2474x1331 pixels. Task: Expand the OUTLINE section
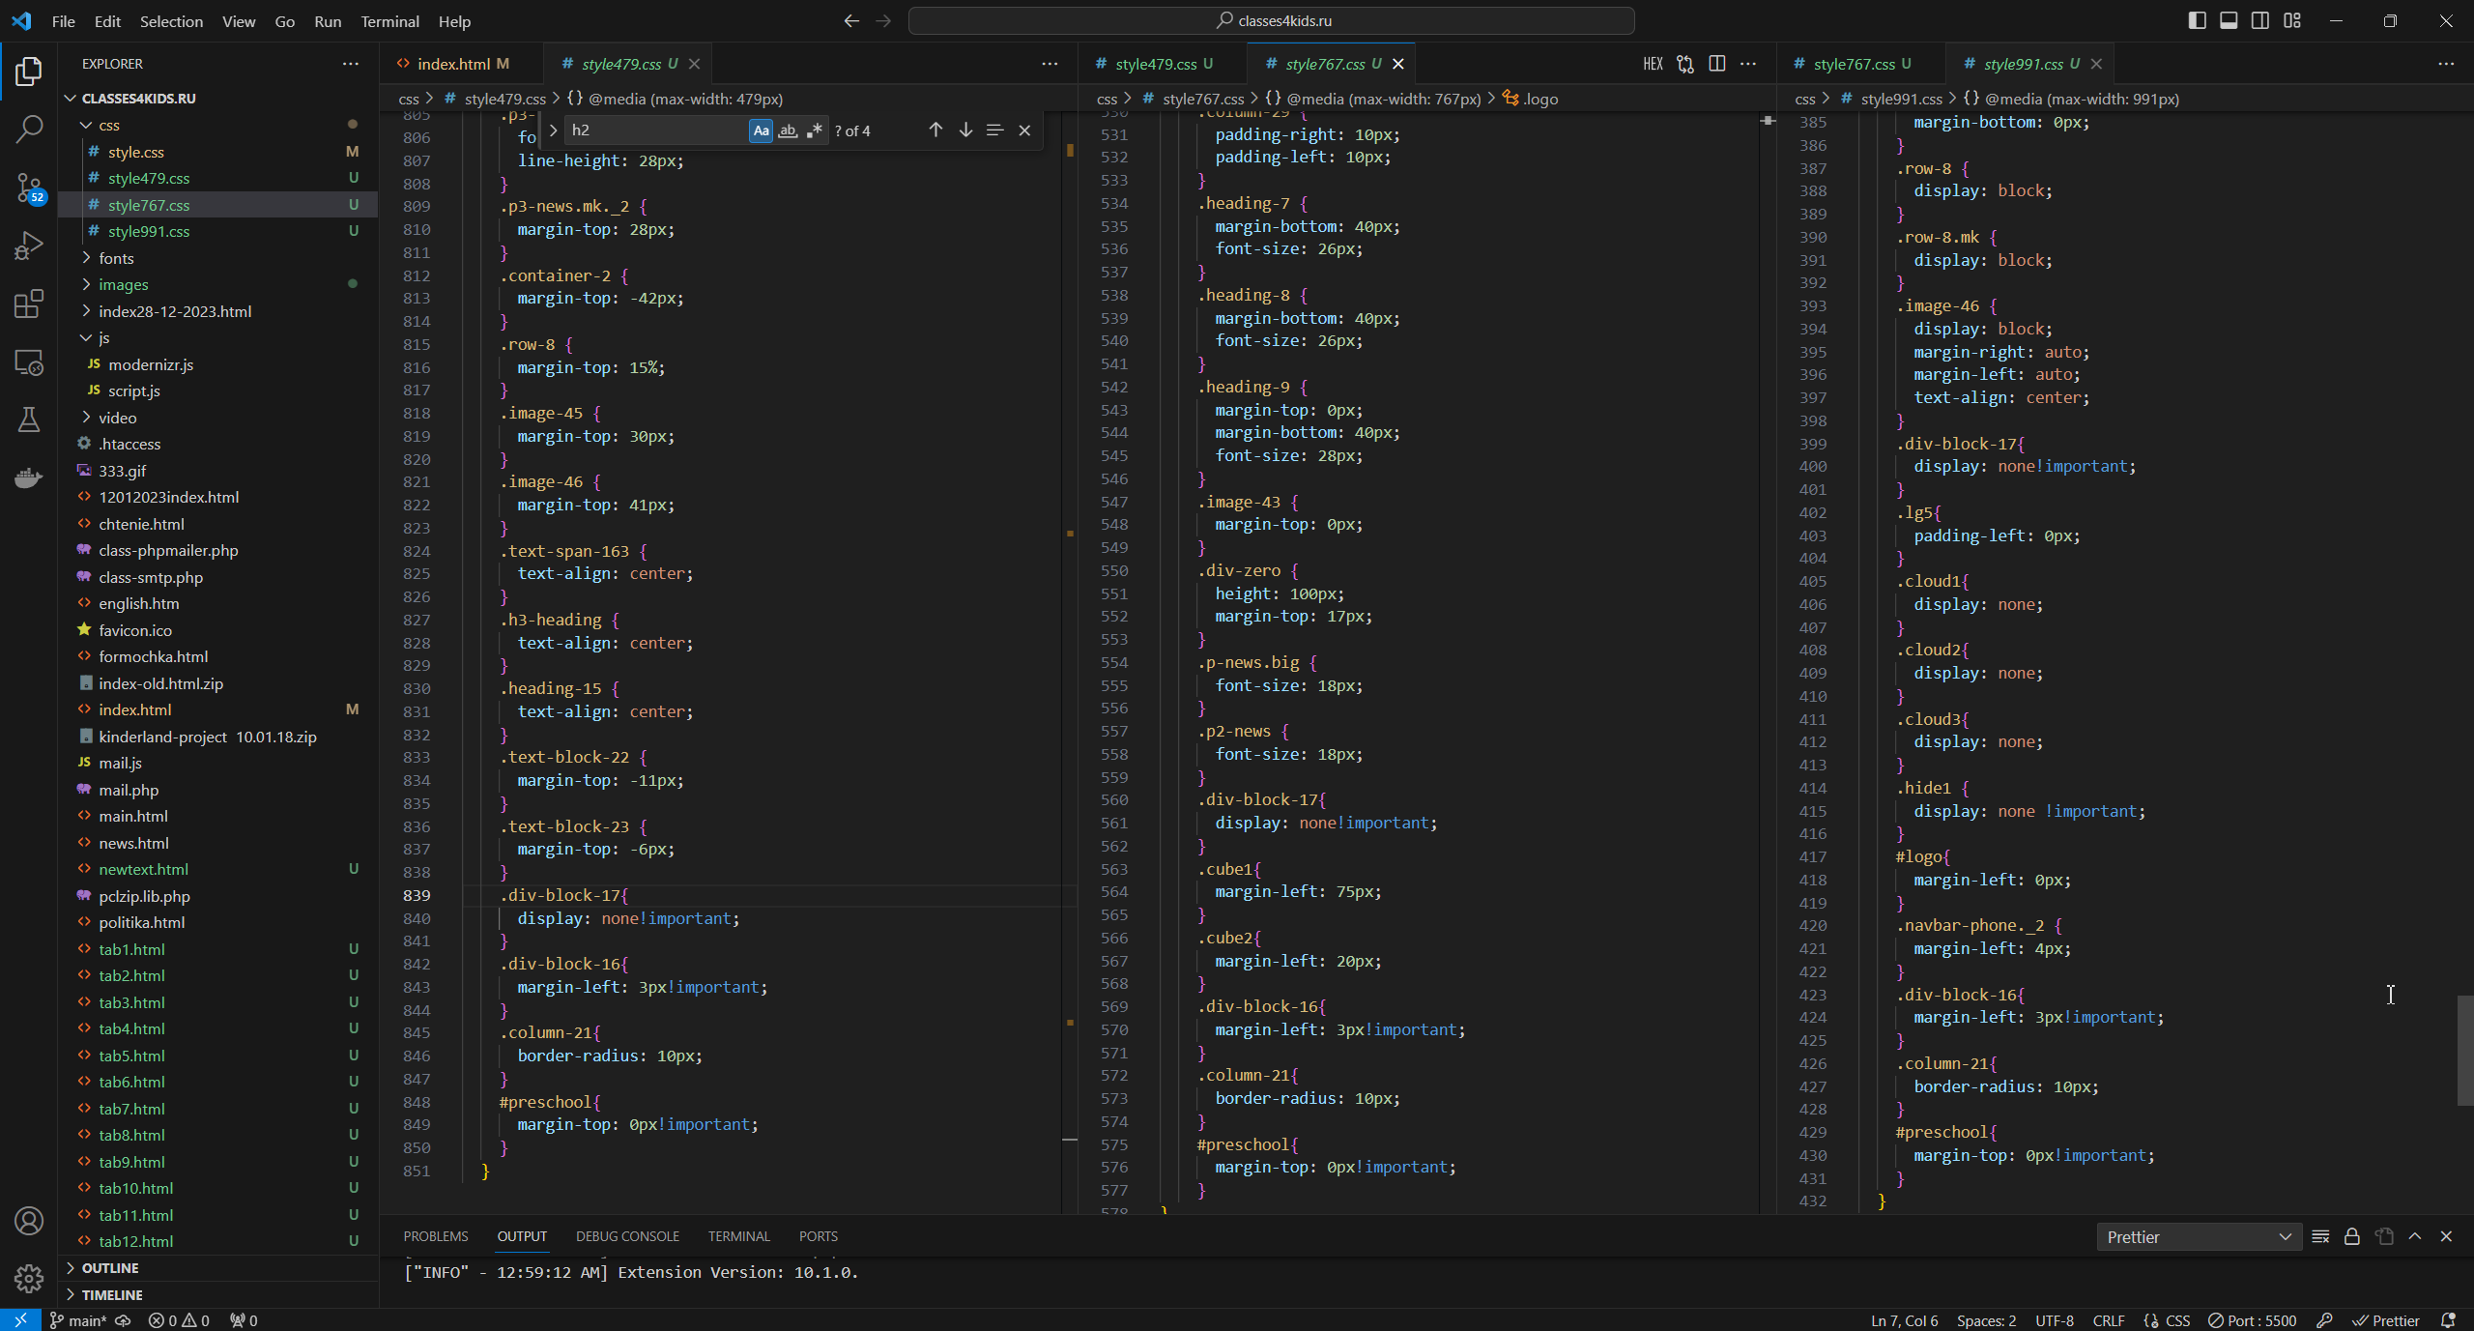(110, 1268)
